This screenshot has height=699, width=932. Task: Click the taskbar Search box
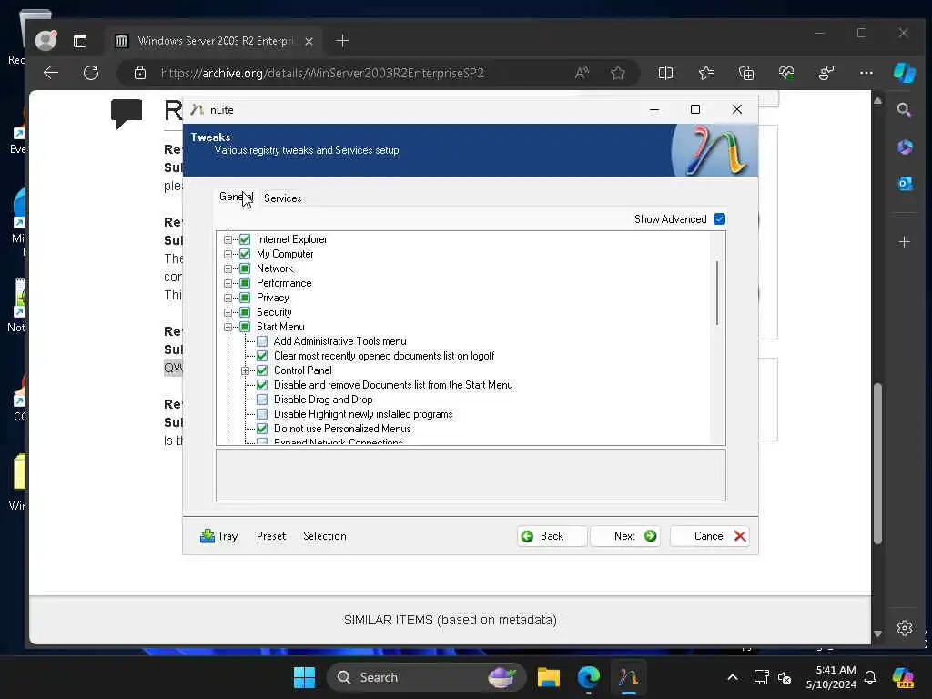tap(426, 677)
